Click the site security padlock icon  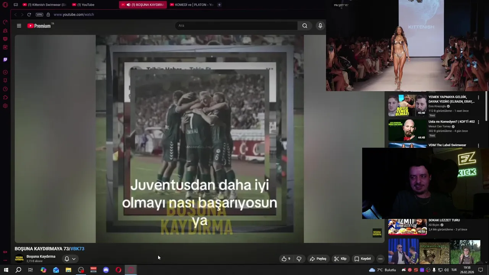(48, 15)
